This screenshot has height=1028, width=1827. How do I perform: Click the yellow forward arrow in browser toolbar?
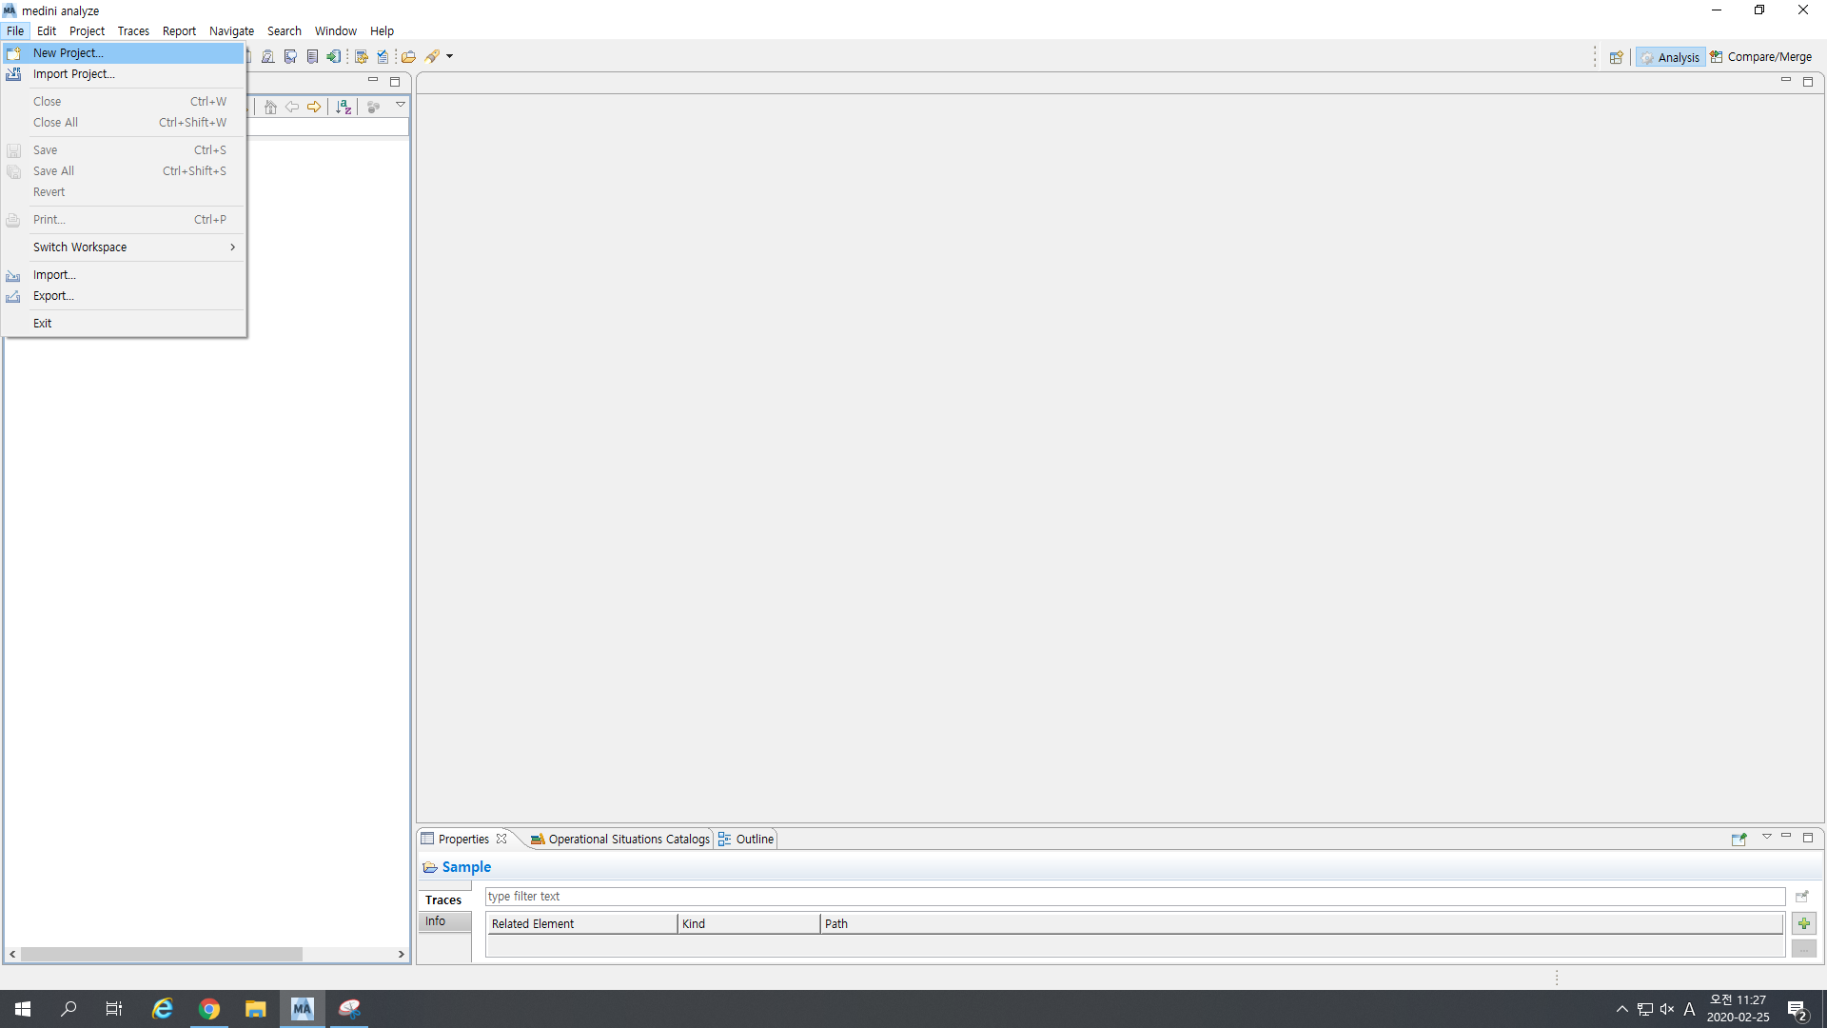[314, 107]
